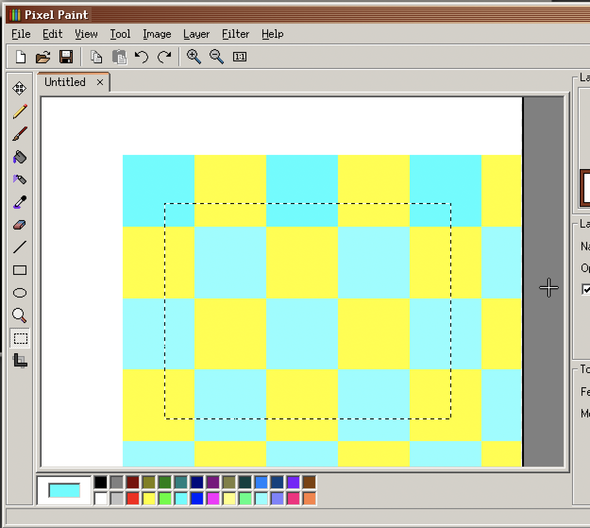Pick the Ellipse drawing tool
Viewport: 590px width, 528px height.
click(19, 292)
